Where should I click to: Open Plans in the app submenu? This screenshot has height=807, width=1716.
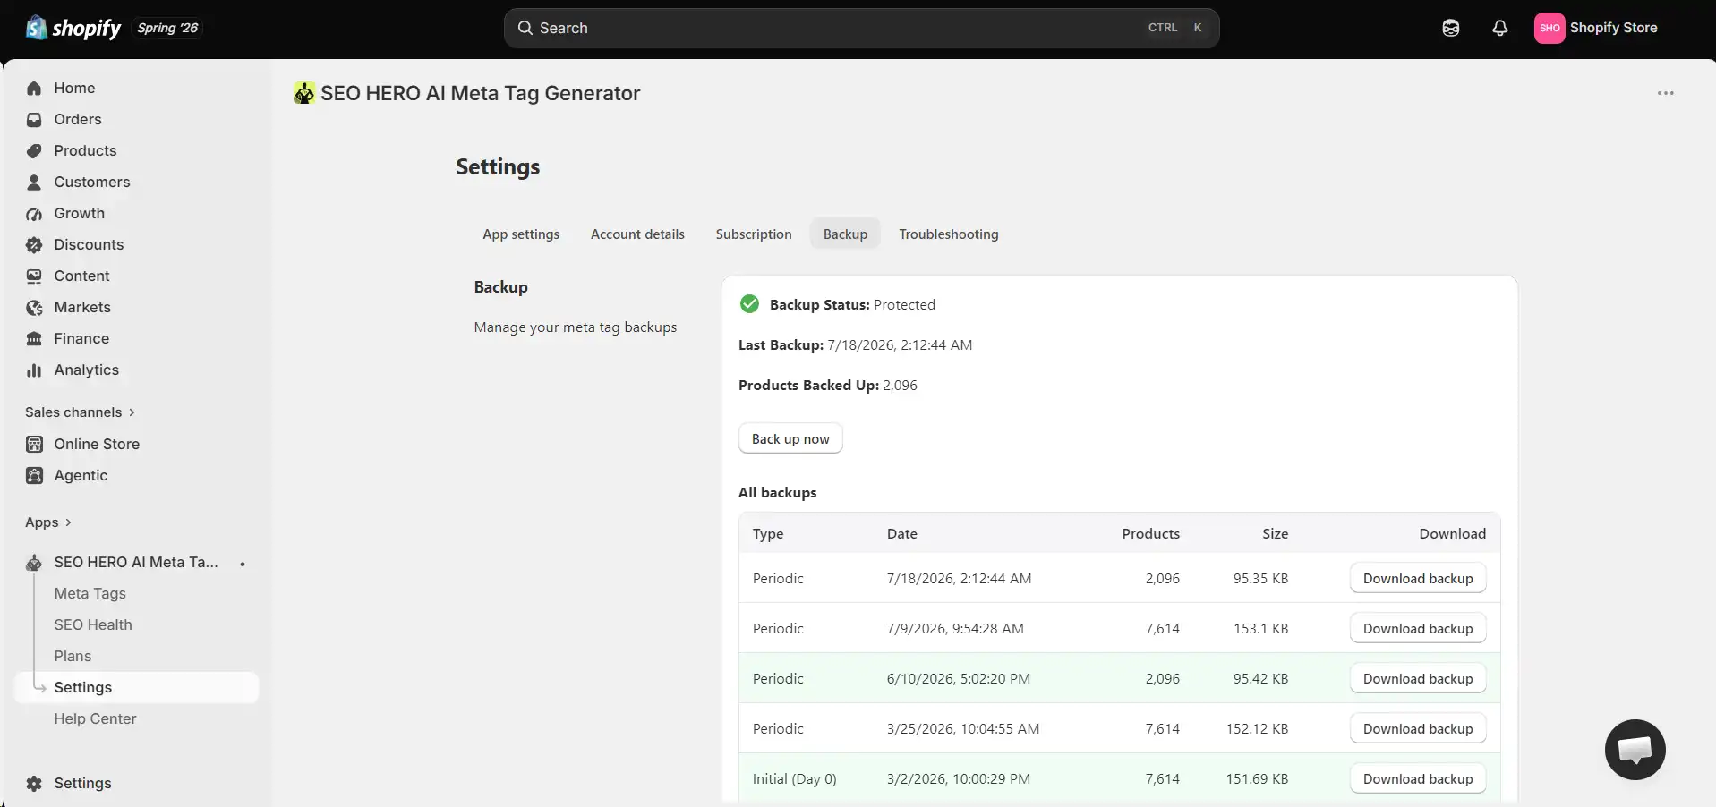tap(73, 656)
